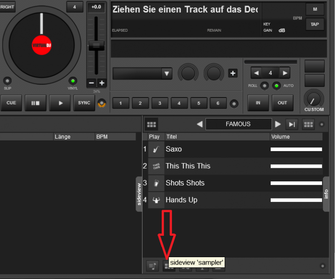
Task: Open sideview automix playlist icon
Action: (152, 266)
